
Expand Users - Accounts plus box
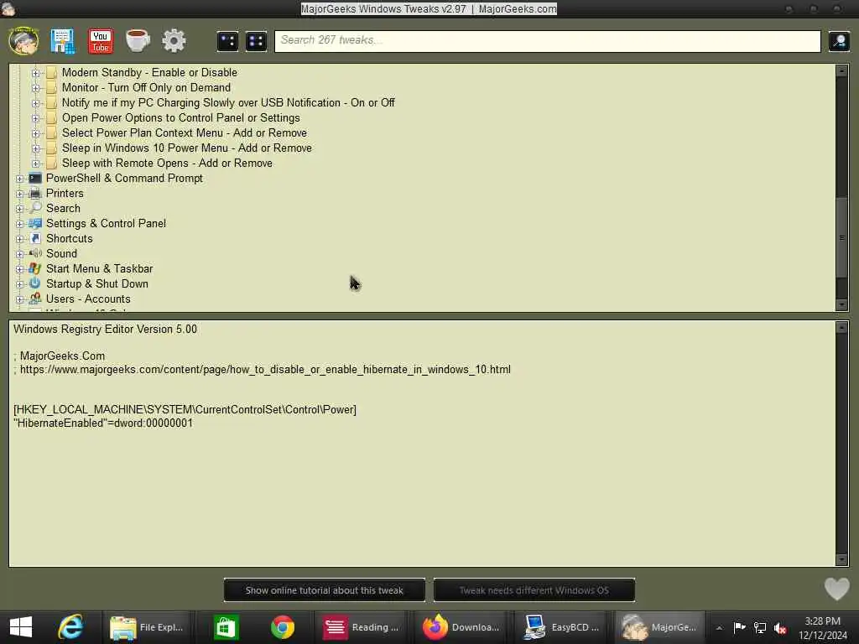[x=20, y=299]
